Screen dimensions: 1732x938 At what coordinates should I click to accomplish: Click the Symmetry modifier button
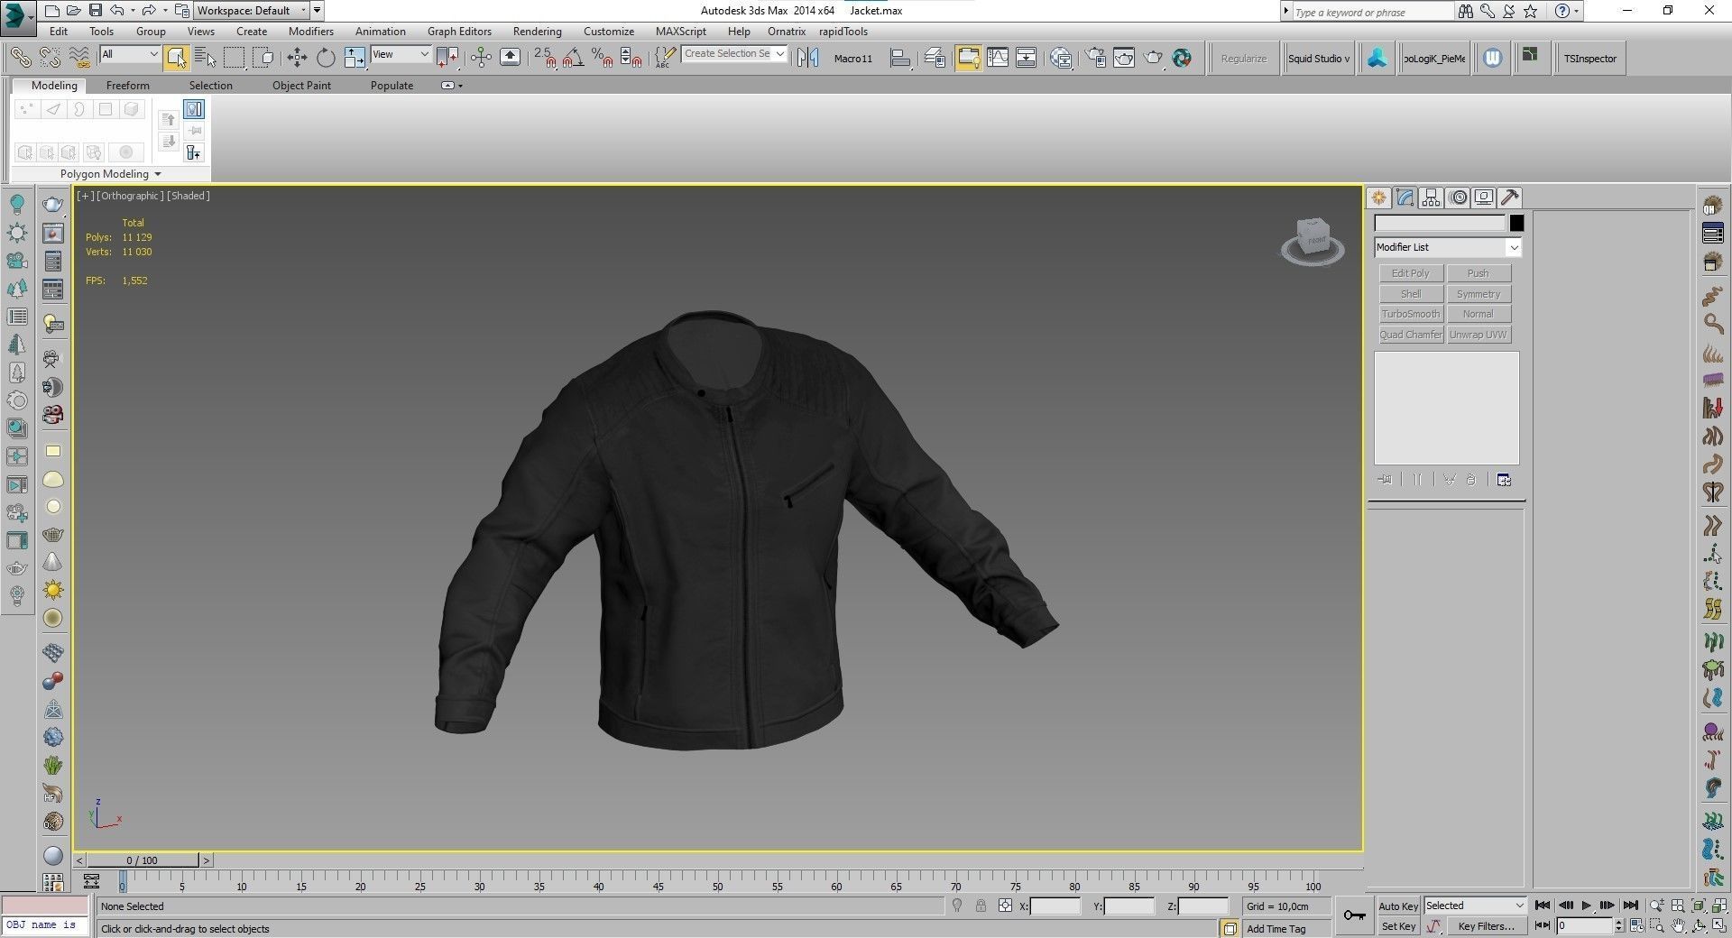click(1479, 294)
